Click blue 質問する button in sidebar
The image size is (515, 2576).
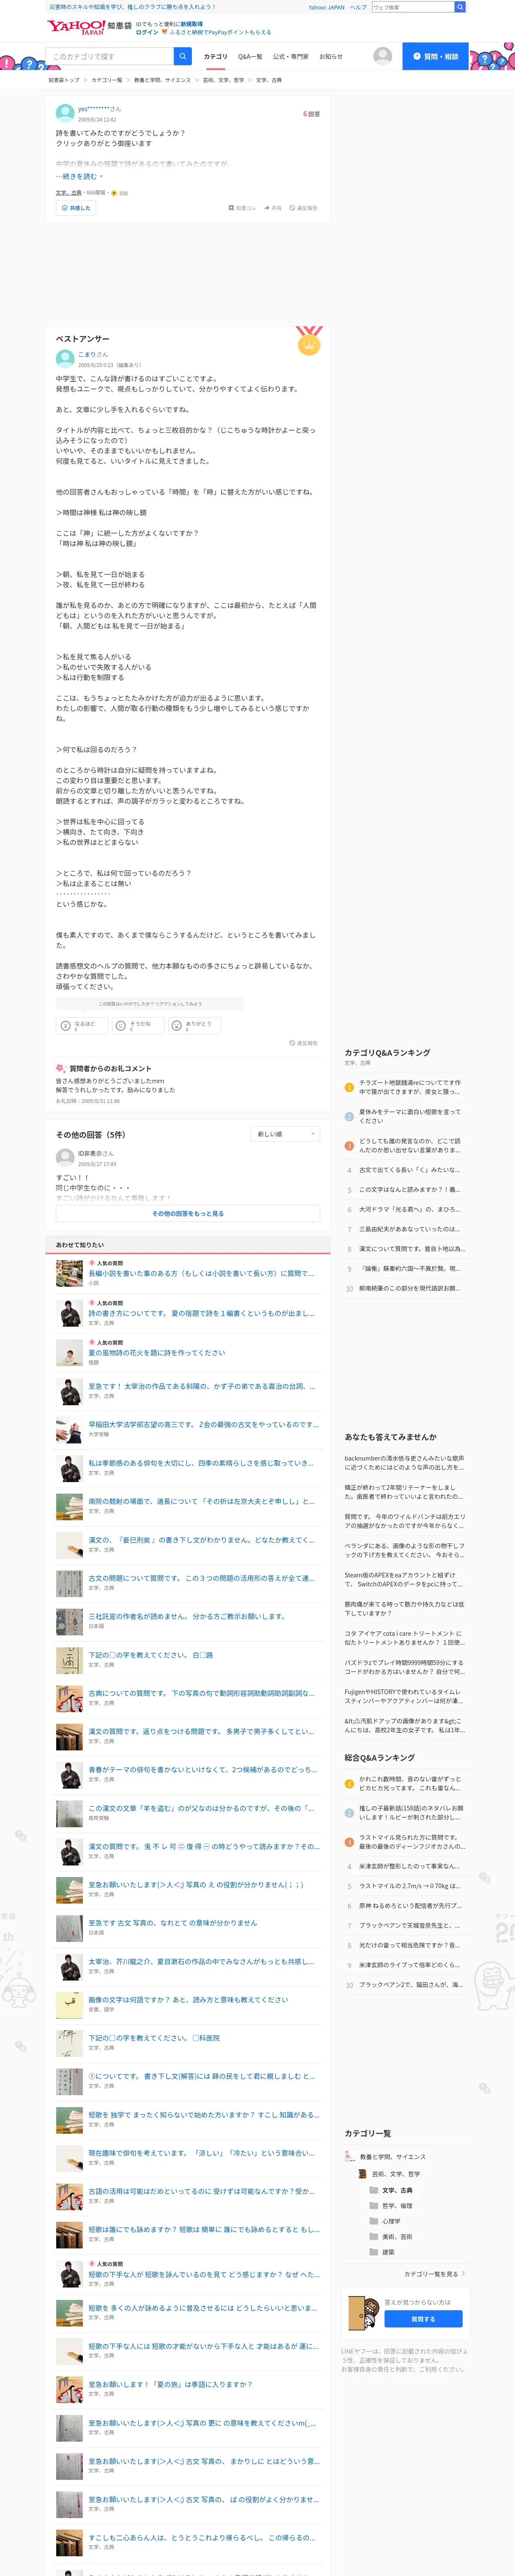pos(423,2319)
